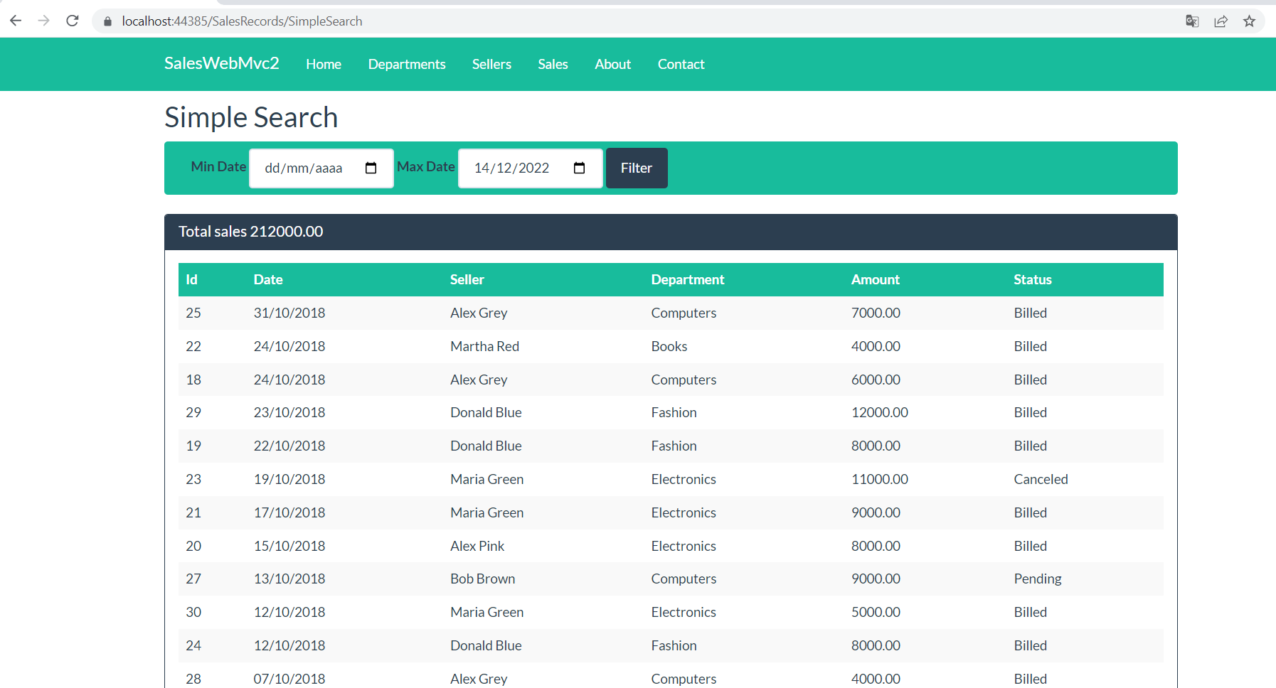The width and height of the screenshot is (1276, 688).
Task: Open the SalesWebMvc2 brand link
Action: point(222,63)
